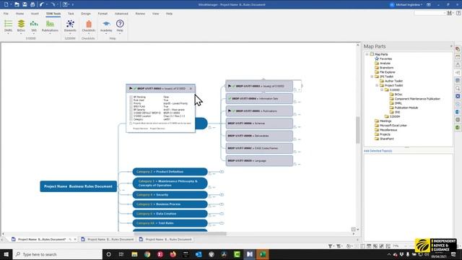The width and height of the screenshot is (462, 260).
Task: Switch to the Design ribbon tab
Action: pos(86,14)
